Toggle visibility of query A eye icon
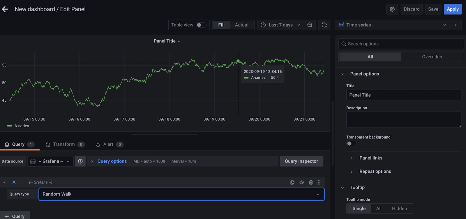The image size is (466, 219). tap(301, 182)
